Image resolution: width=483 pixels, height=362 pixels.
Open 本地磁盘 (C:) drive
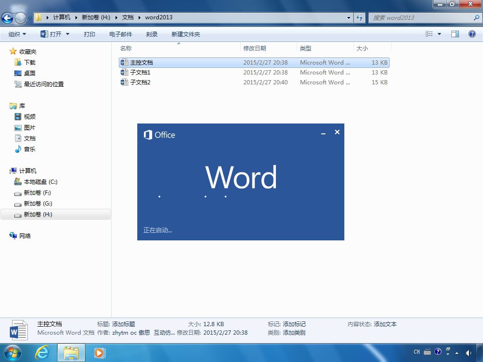41,181
